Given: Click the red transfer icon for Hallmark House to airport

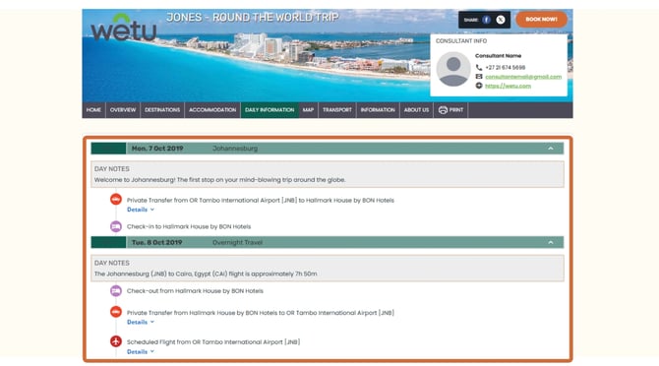Looking at the screenshot, I should [x=116, y=312].
